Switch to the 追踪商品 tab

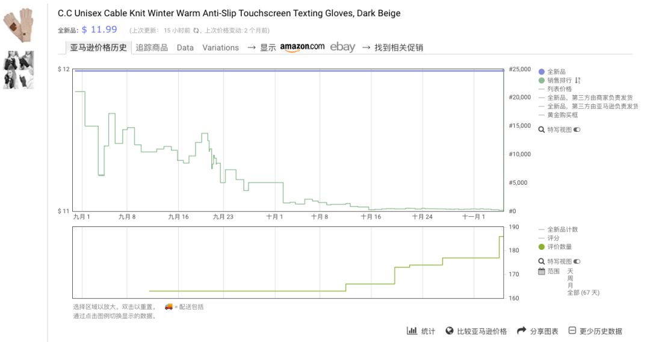pyautogui.click(x=152, y=48)
